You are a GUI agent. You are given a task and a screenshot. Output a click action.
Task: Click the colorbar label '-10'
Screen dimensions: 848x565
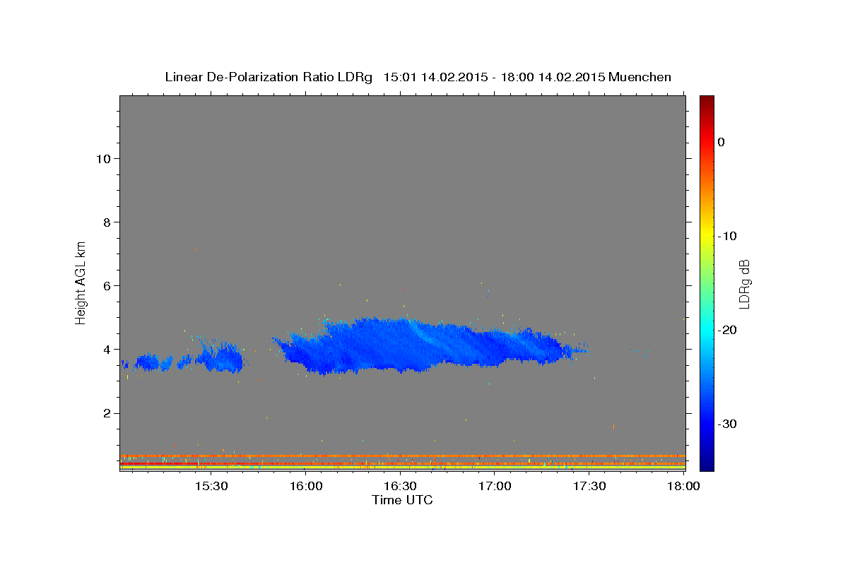(x=727, y=236)
